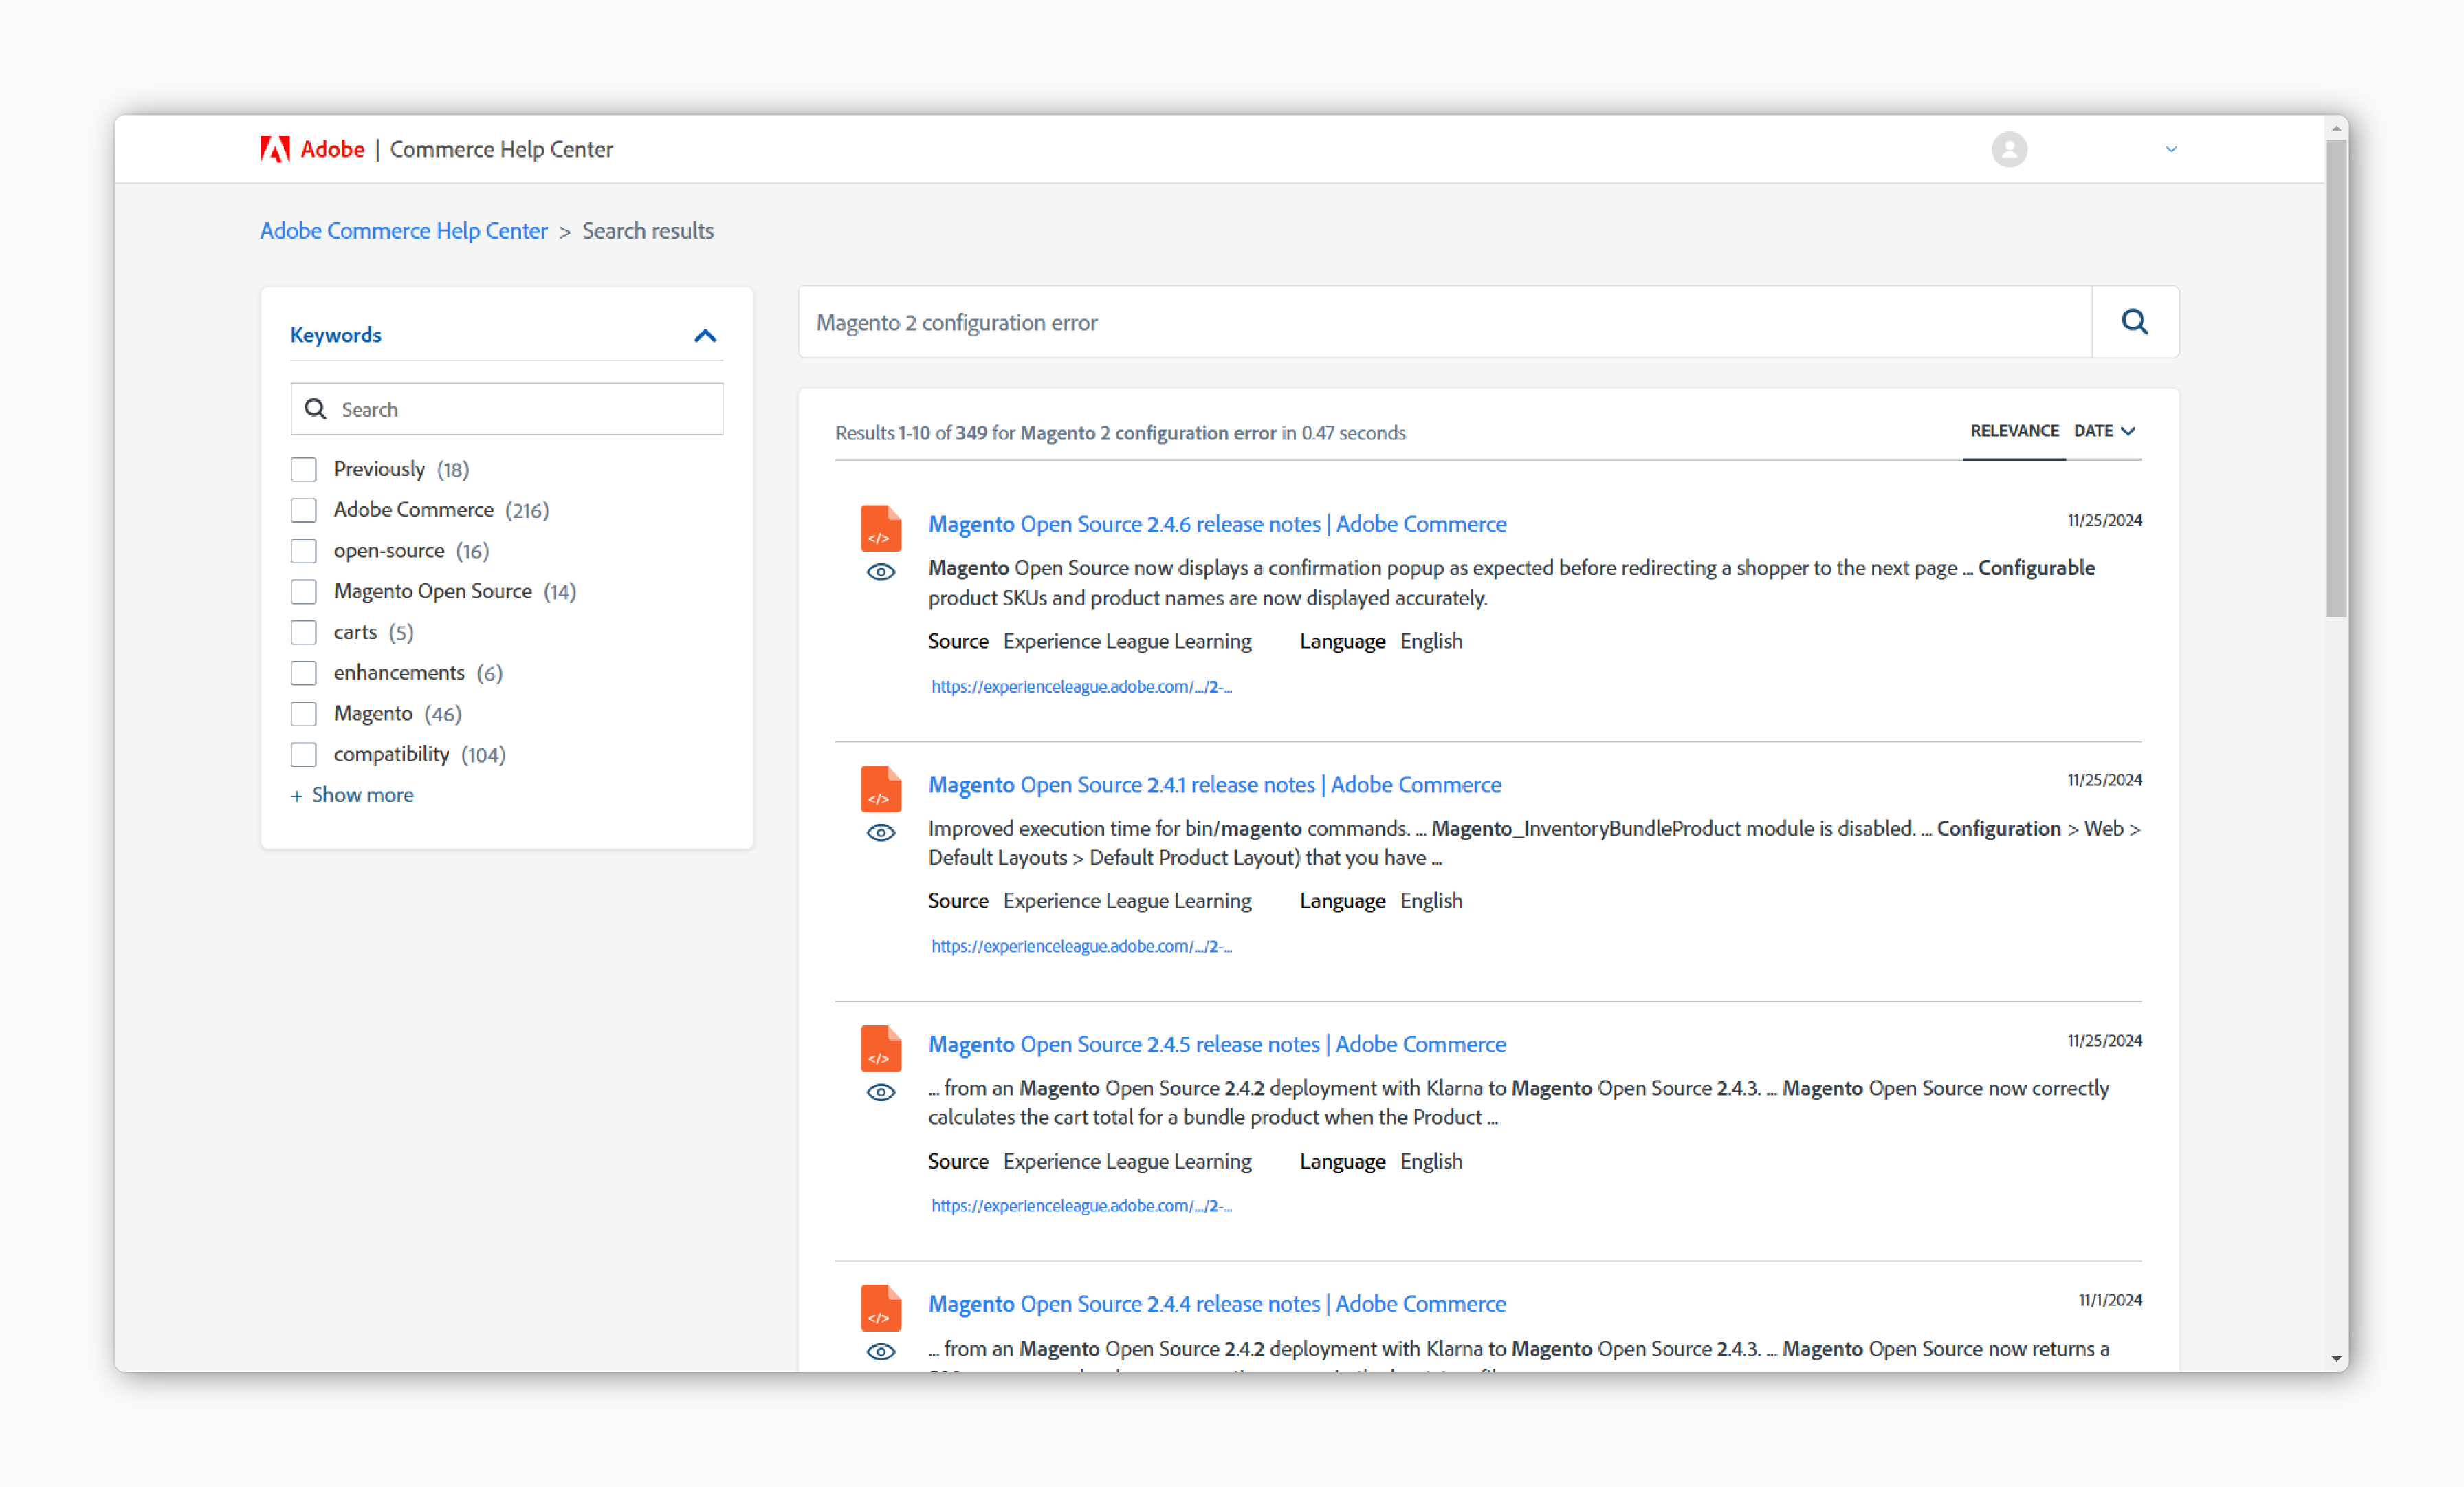Open URL under 2.4.5 release notes

click(1081, 1206)
